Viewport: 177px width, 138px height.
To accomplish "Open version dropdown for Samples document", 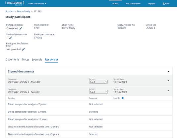I will point(98,92).
